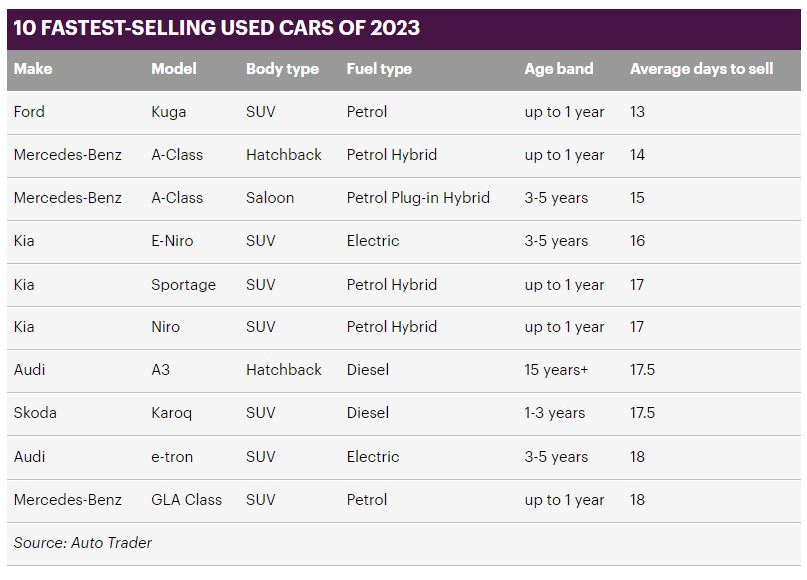
Task: Click the 'Model' column header
Action: [173, 69]
